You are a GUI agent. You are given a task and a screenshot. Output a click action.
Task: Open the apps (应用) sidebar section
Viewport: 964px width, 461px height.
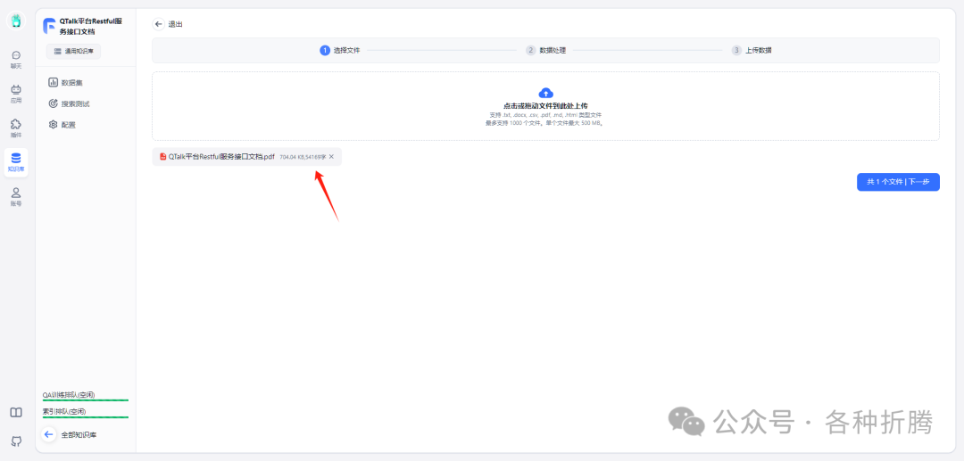[x=16, y=94]
